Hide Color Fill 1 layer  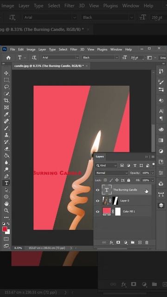98,212
